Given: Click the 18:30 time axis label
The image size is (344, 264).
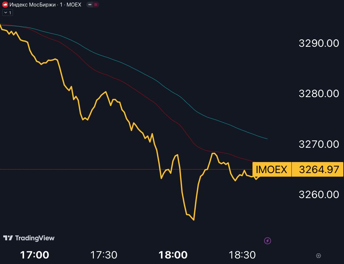Looking at the screenshot, I should [242, 255].
